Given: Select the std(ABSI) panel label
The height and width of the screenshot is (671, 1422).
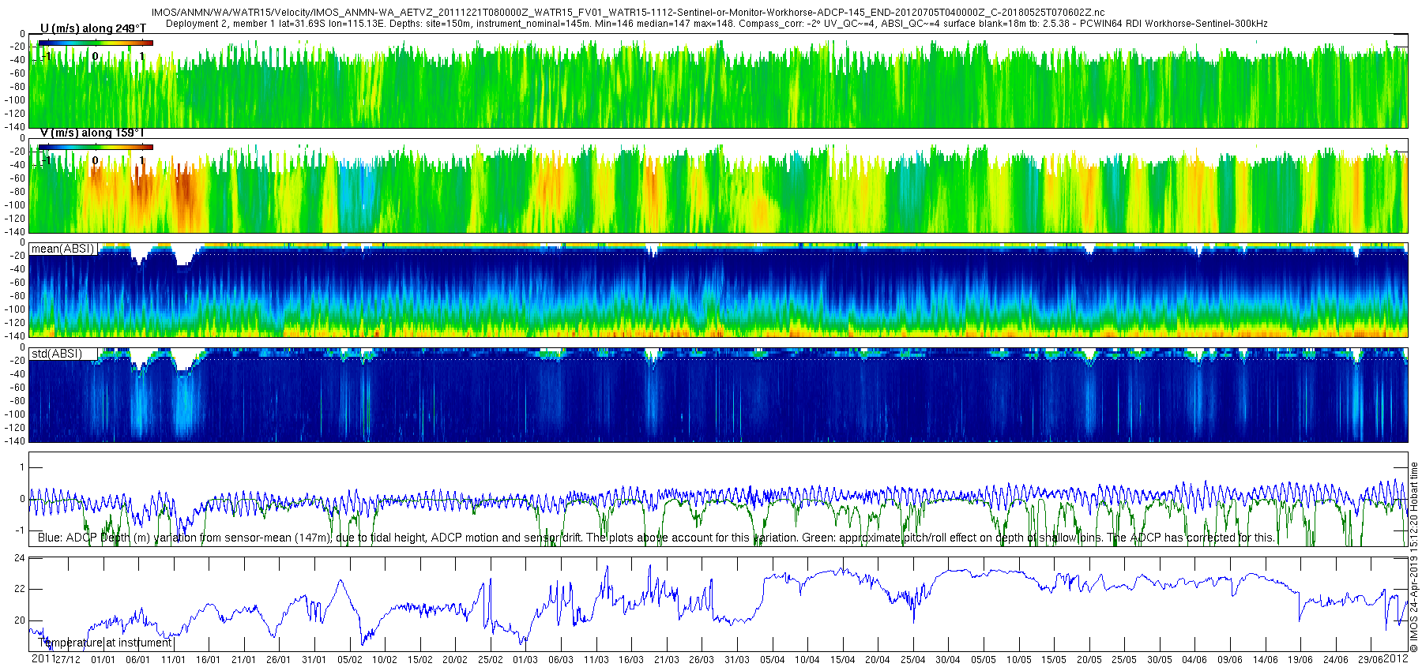Looking at the screenshot, I should coord(56,354).
